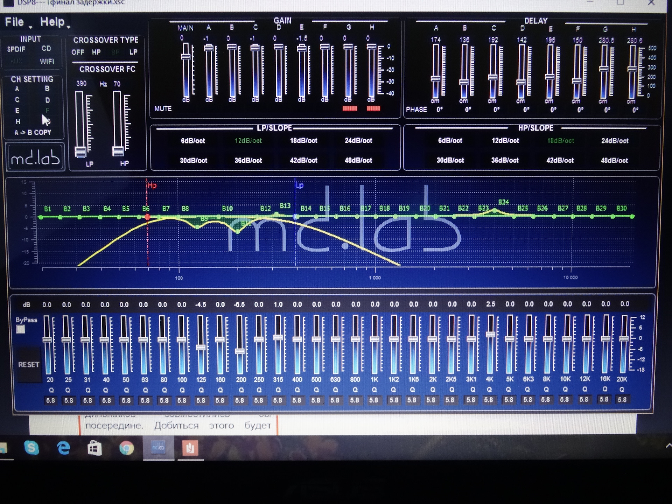Select channel setting B
This screenshot has width=672, height=504.
tap(47, 89)
